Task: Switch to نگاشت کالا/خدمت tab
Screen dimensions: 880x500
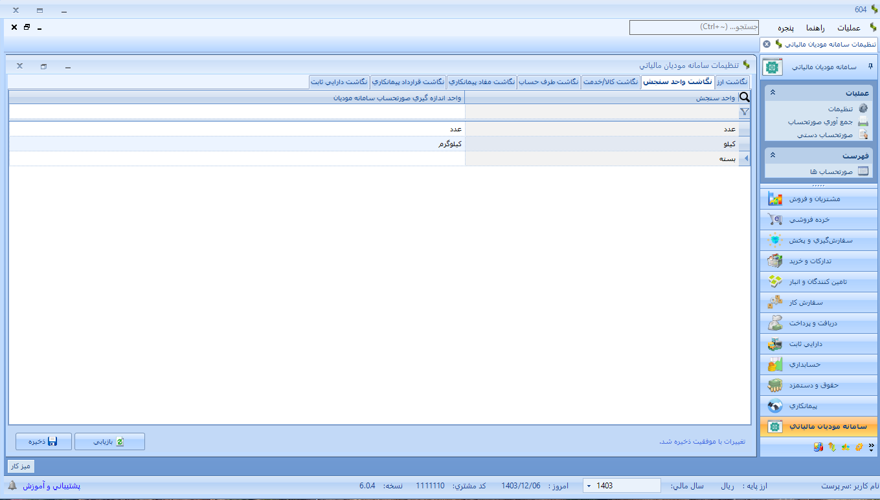Action: [x=611, y=82]
